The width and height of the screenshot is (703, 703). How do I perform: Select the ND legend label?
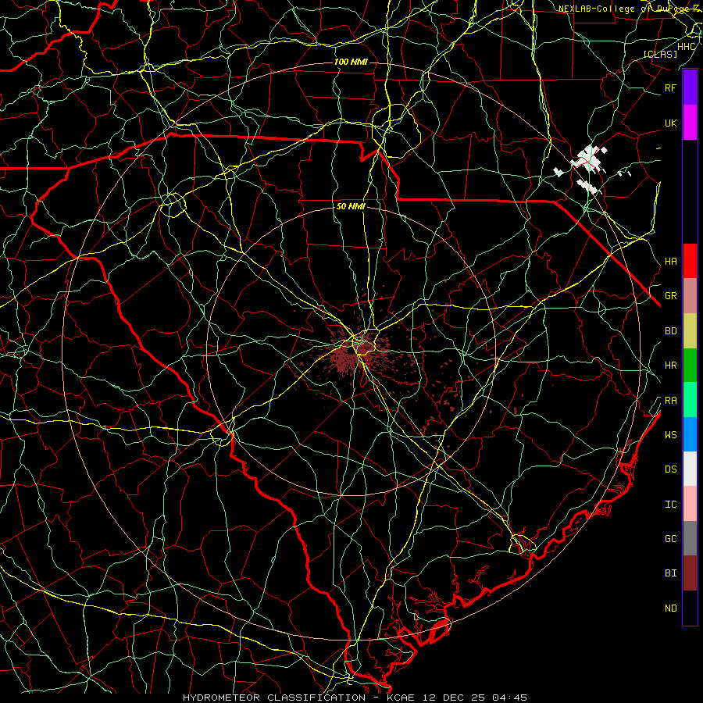[670, 608]
